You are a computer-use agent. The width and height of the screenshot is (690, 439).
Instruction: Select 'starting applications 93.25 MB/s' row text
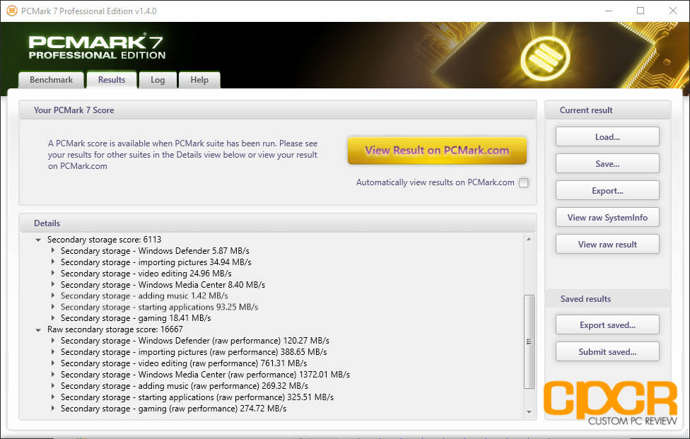tap(159, 307)
